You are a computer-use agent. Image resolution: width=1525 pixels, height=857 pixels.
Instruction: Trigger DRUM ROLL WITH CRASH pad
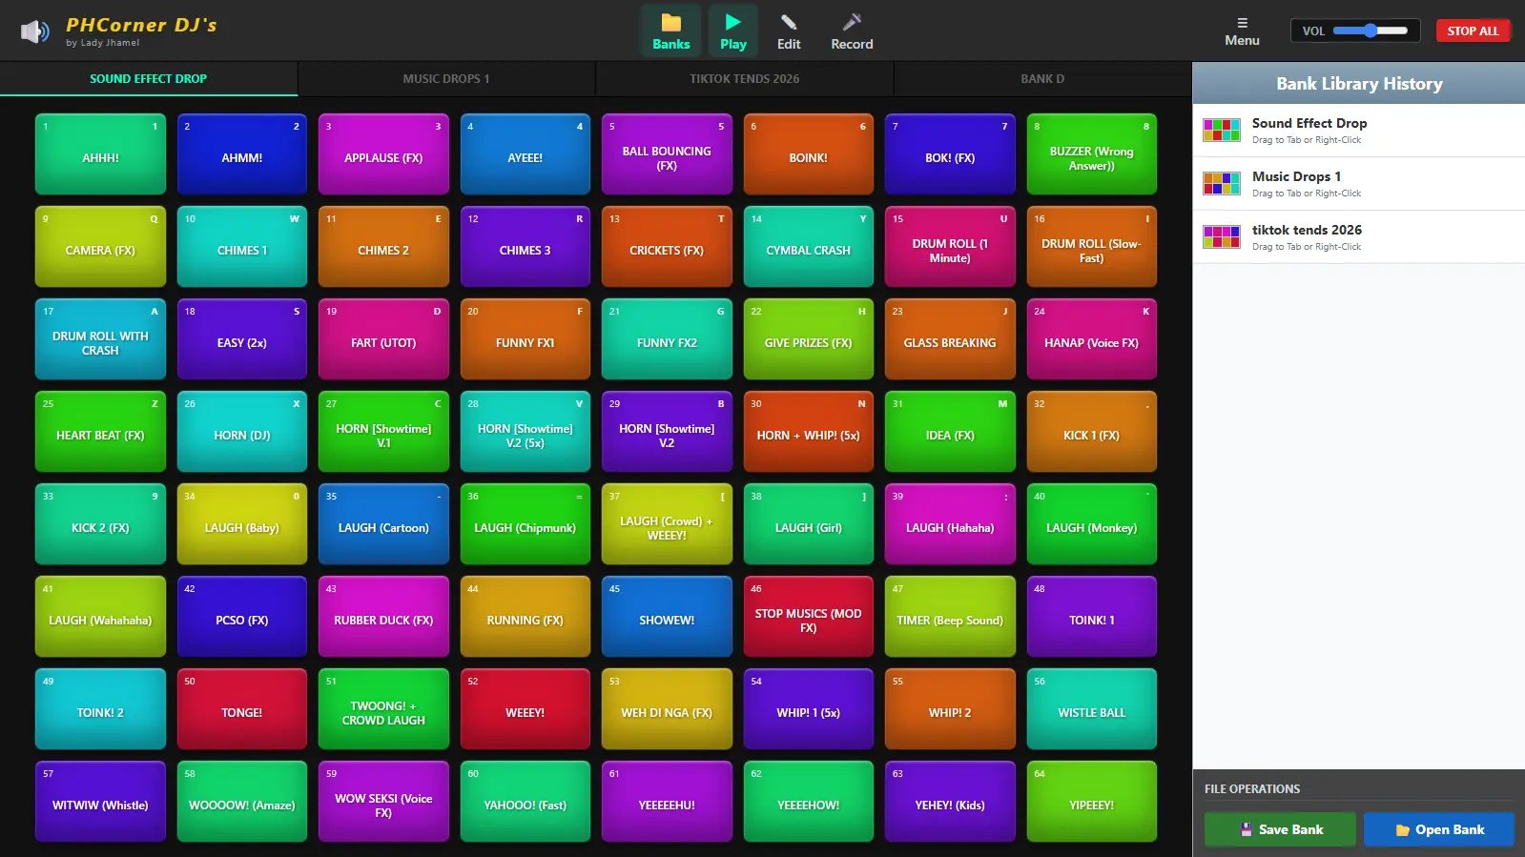click(x=100, y=339)
